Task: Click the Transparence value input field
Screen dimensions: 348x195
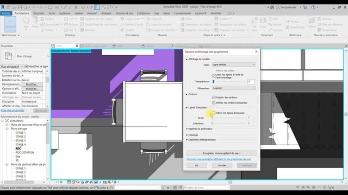Action: 251,82
